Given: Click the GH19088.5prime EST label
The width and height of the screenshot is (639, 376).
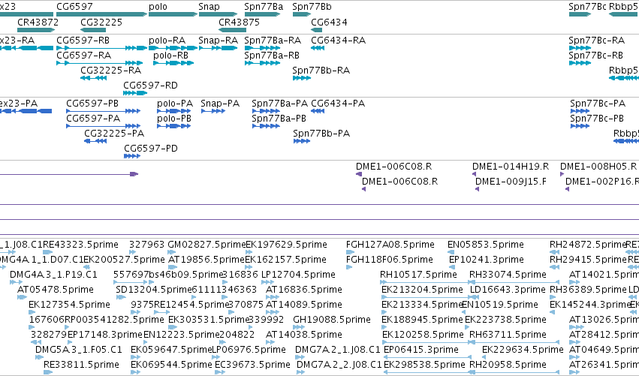Looking at the screenshot, I should 332,320.
